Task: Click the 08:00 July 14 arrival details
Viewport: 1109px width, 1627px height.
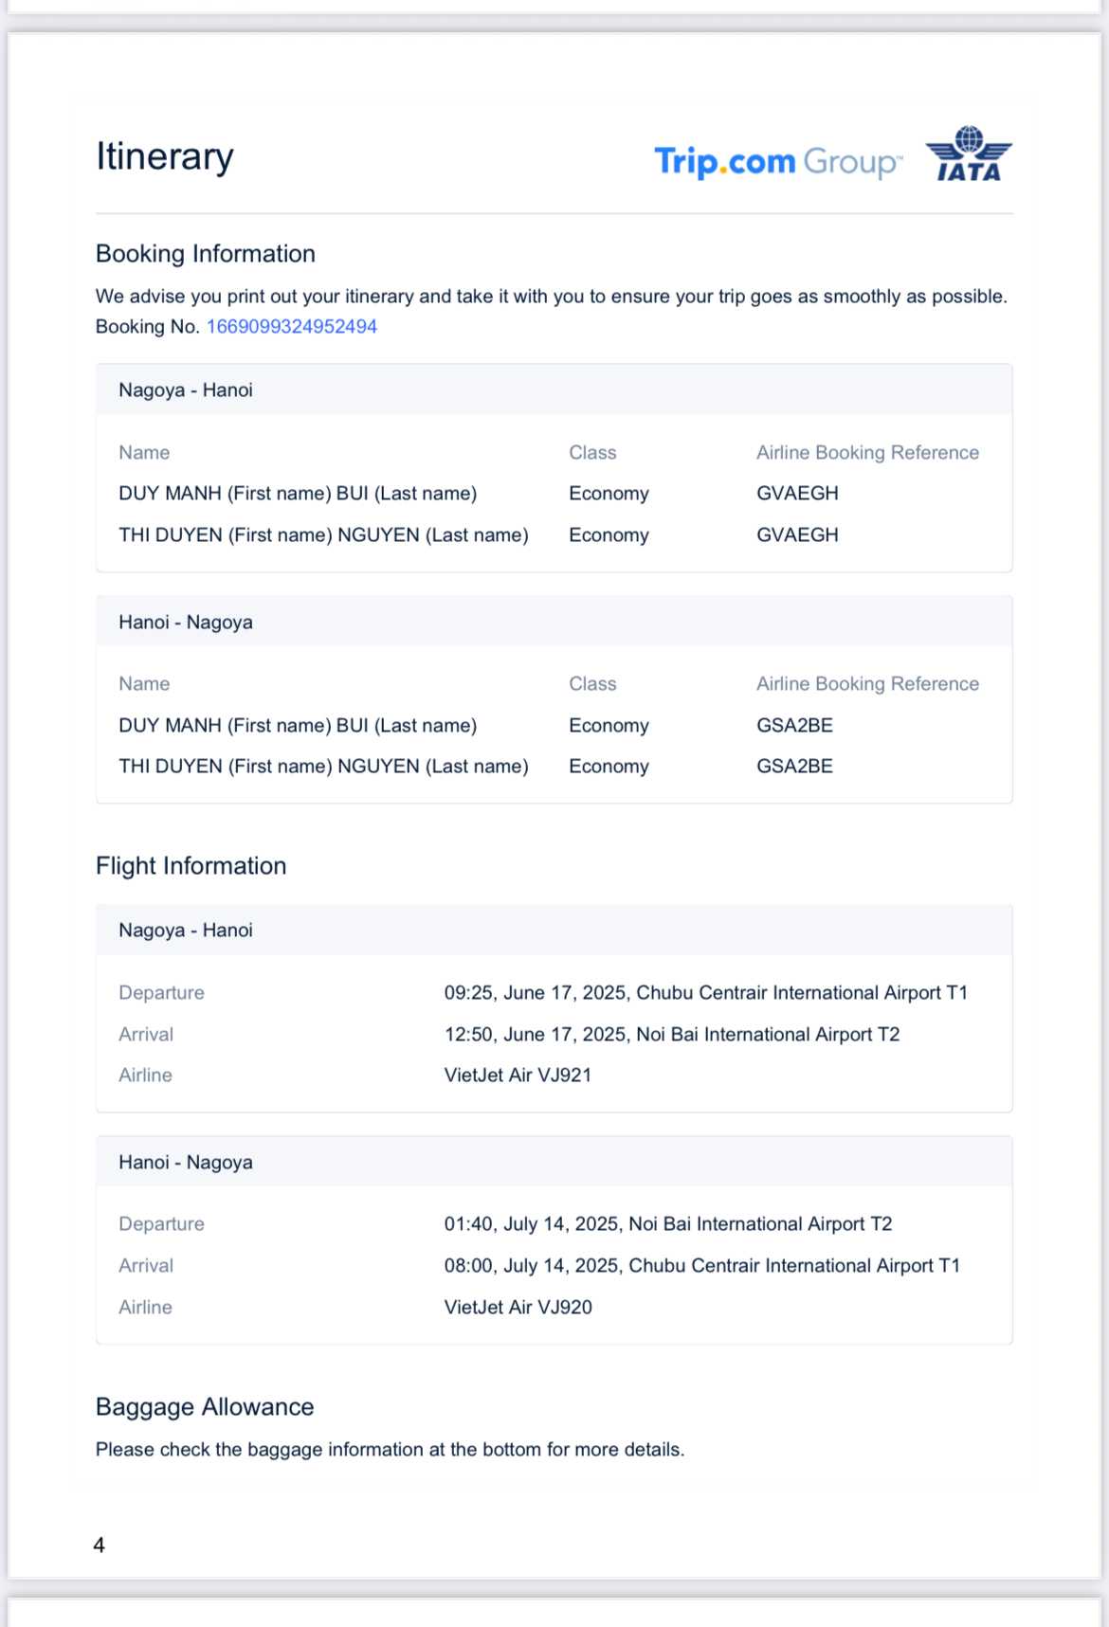Action: coord(701,1266)
